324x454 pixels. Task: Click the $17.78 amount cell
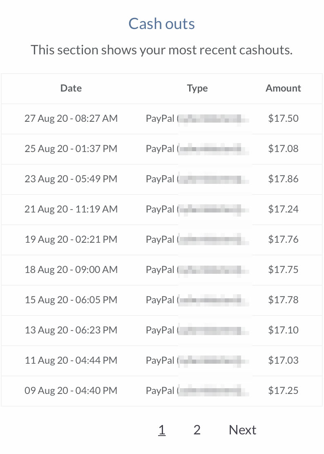point(283,300)
